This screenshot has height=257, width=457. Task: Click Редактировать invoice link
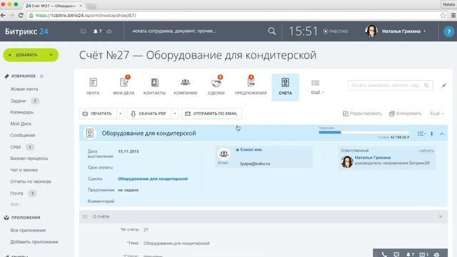362,114
